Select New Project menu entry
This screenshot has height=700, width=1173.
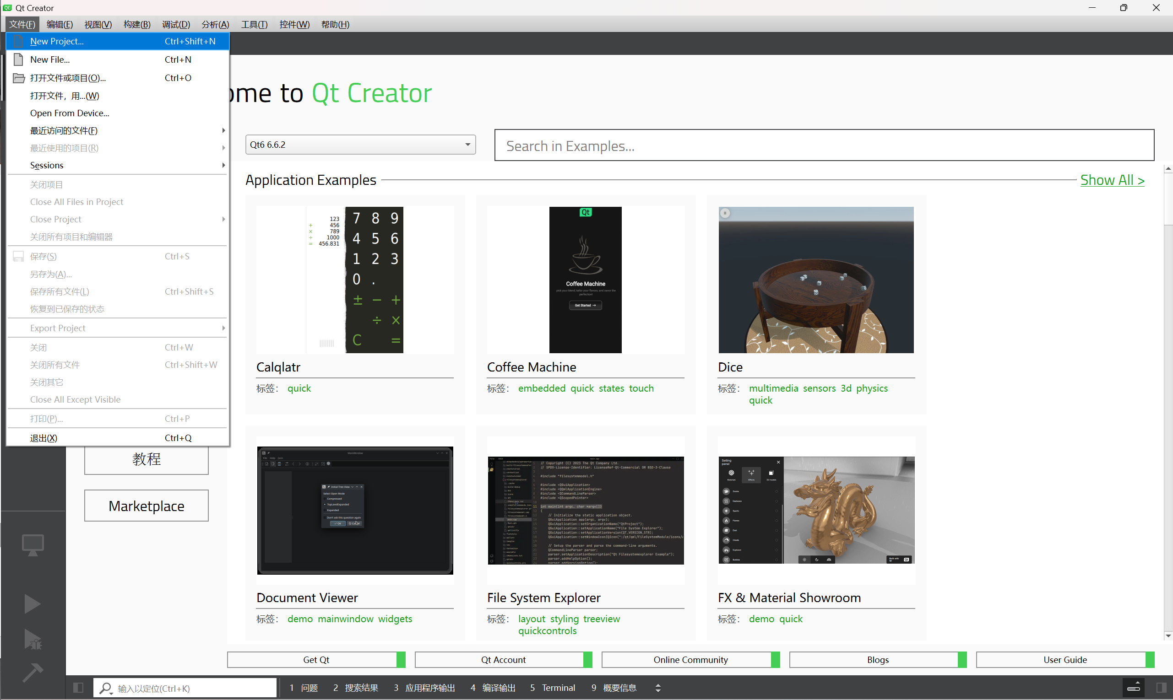point(118,41)
